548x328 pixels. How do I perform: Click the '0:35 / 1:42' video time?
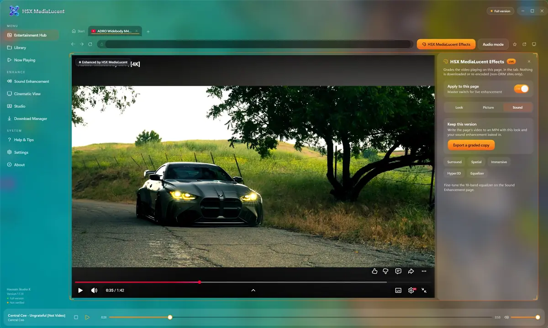coord(115,290)
